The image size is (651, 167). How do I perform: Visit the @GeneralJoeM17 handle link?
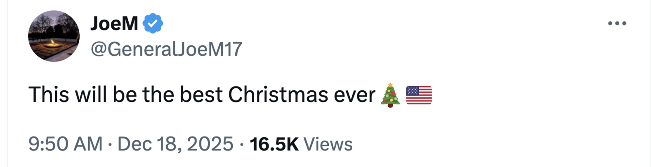(166, 49)
